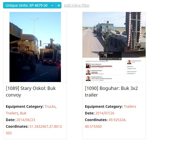The image size is (170, 141).
Task: Open the Unique Units filter dropdown arrow
Action: click(52, 5)
